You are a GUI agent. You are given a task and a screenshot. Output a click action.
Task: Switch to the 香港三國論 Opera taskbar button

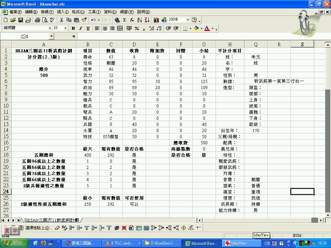coord(82,243)
